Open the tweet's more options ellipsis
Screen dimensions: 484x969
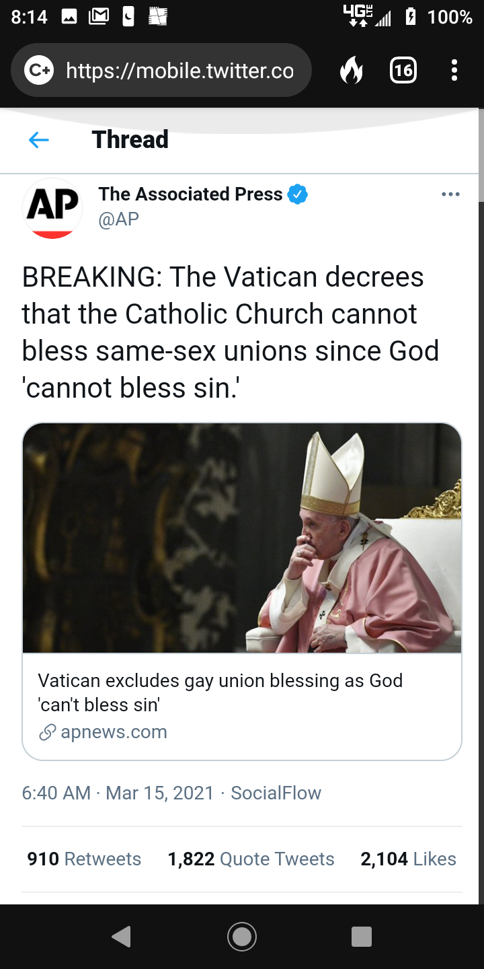tap(450, 194)
